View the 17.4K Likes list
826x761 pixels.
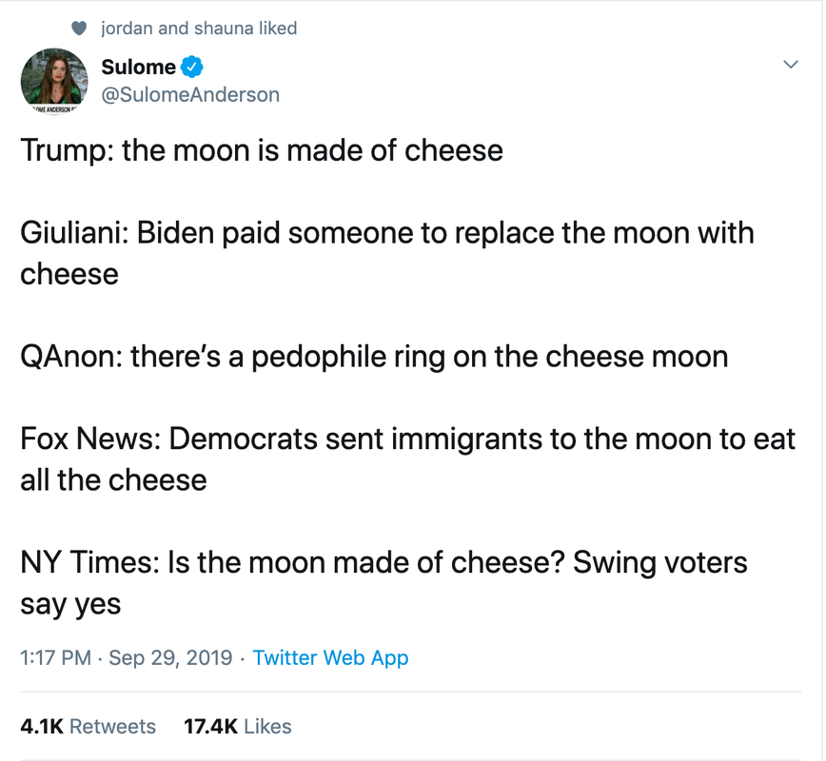(237, 727)
